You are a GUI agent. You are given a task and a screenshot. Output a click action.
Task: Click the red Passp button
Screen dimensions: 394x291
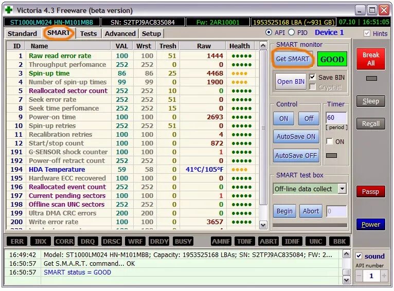coord(371,192)
